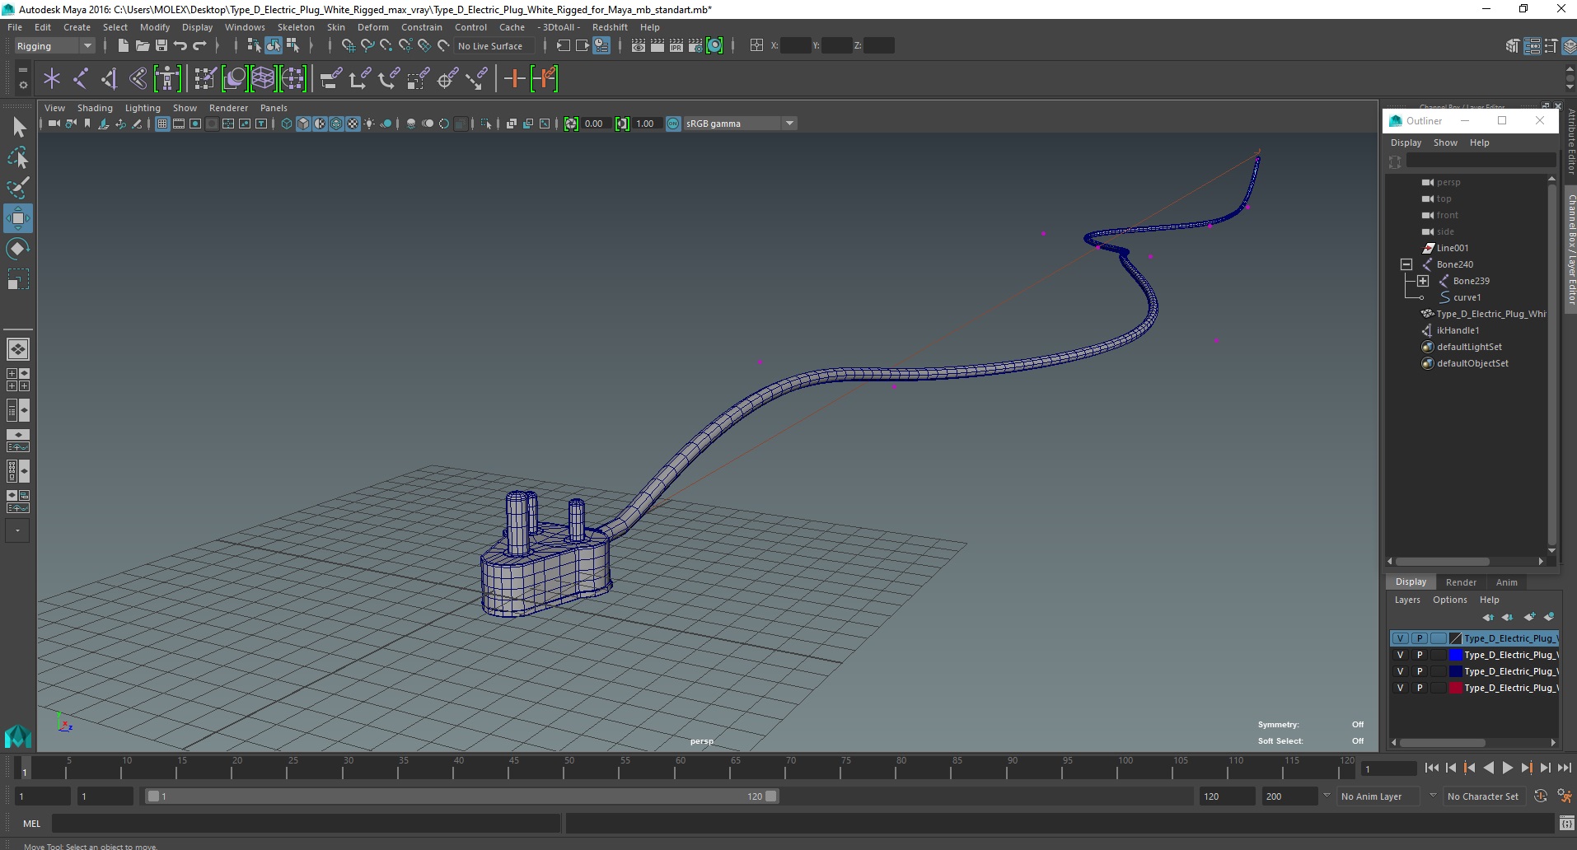
Task: Choose the Paint selection tool
Action: (x=18, y=188)
